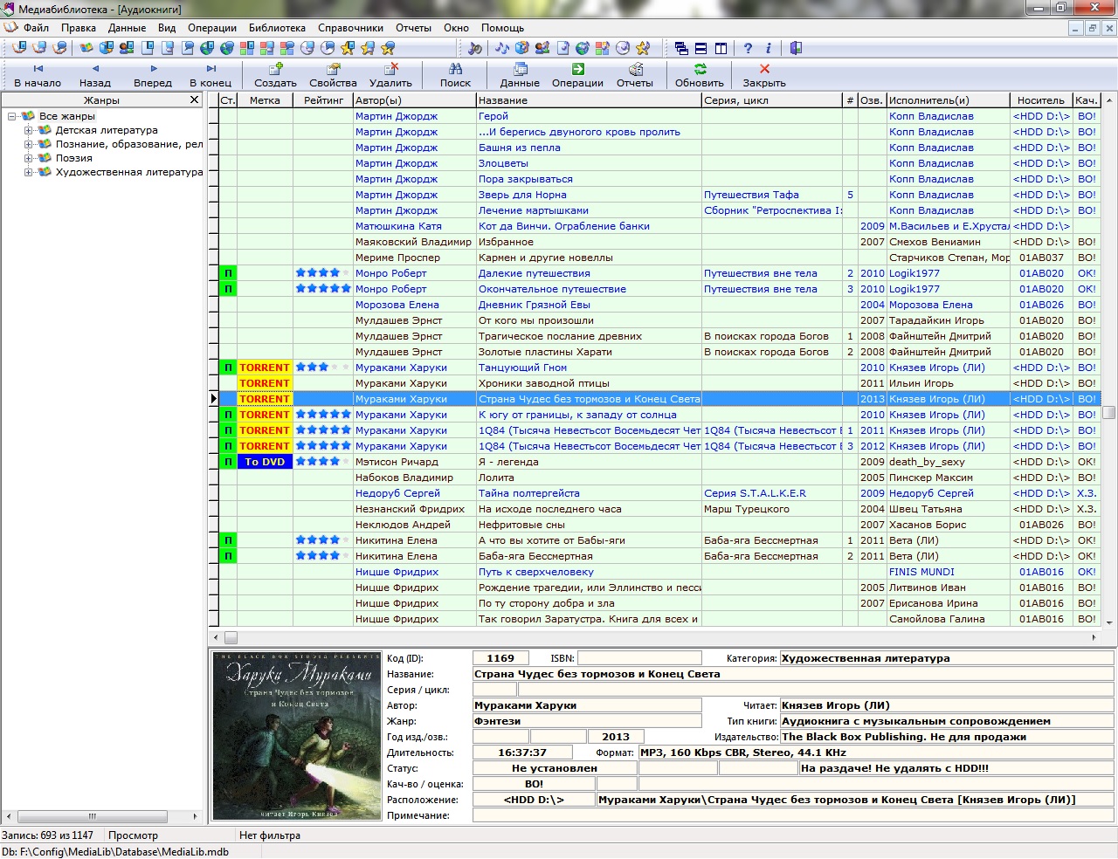Go to last record with В конец
The image size is (1118, 859).
[210, 69]
